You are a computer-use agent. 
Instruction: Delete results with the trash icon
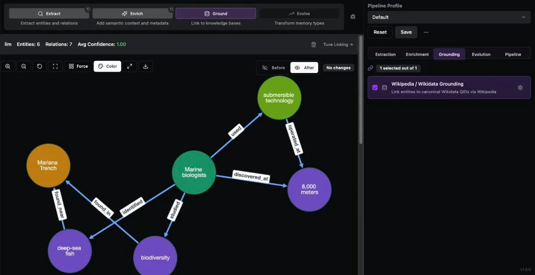coord(314,45)
